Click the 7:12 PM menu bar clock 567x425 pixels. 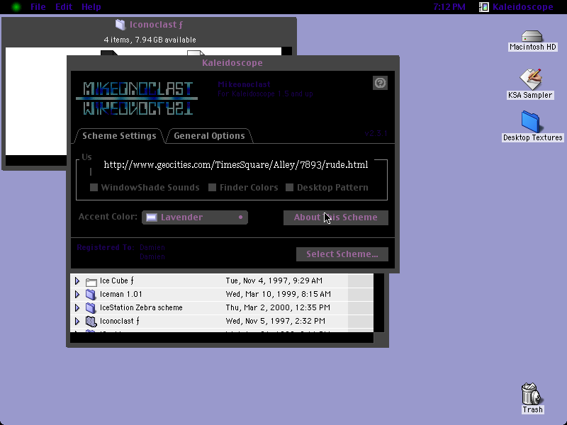(449, 7)
